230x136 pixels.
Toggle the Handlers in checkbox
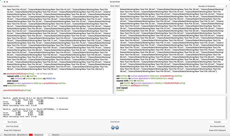coord(18,134)
